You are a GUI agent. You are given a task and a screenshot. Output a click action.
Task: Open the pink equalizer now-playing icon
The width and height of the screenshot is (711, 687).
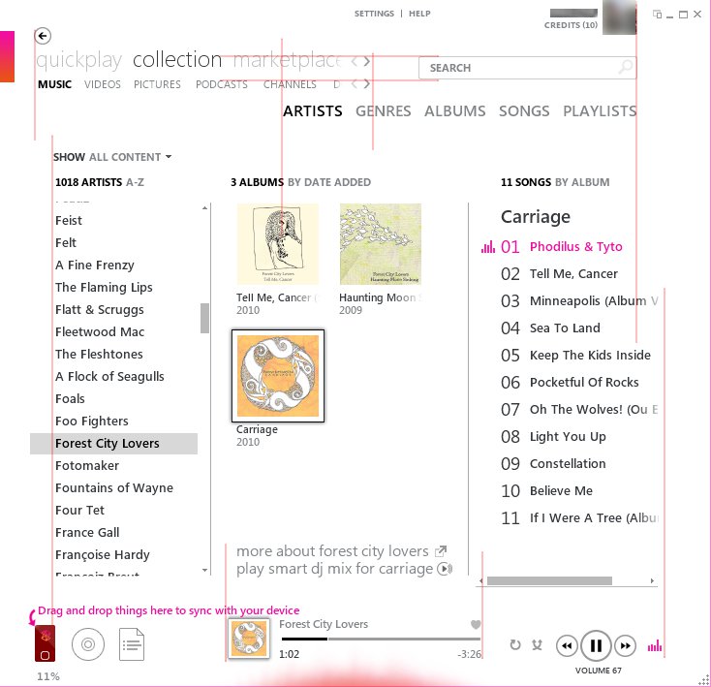pos(654,645)
